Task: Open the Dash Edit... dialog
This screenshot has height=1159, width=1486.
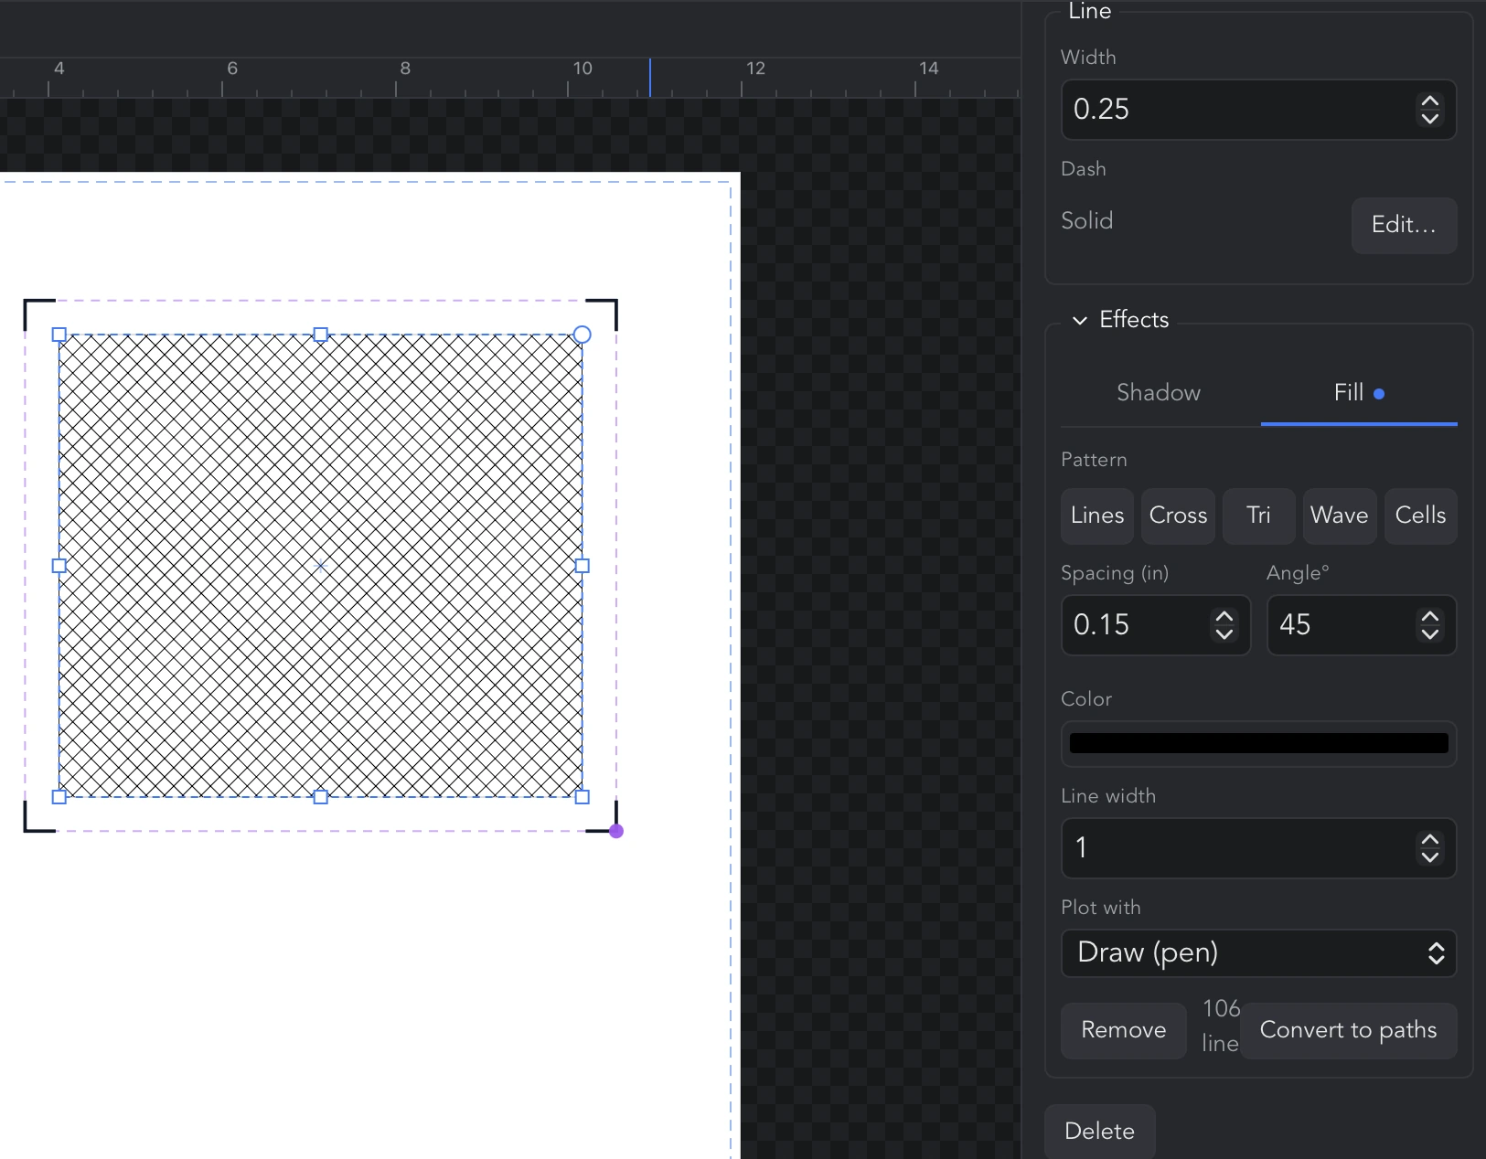Action: [1404, 225]
